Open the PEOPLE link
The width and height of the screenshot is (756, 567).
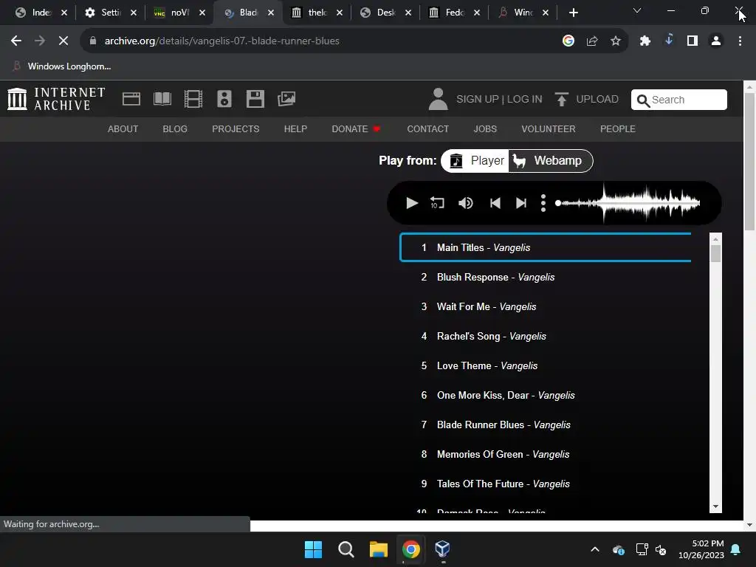[x=618, y=129]
